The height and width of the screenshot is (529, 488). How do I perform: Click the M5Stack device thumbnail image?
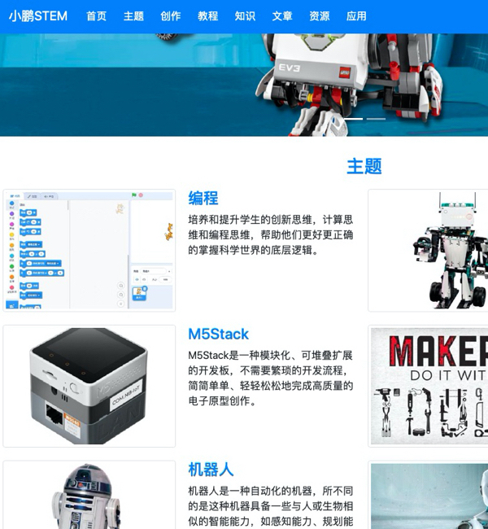[x=89, y=386]
